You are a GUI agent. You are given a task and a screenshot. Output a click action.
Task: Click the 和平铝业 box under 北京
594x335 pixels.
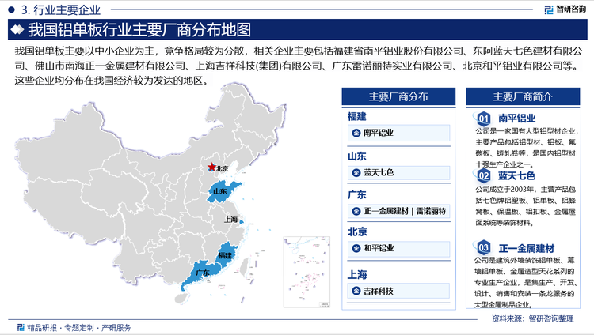399,248
